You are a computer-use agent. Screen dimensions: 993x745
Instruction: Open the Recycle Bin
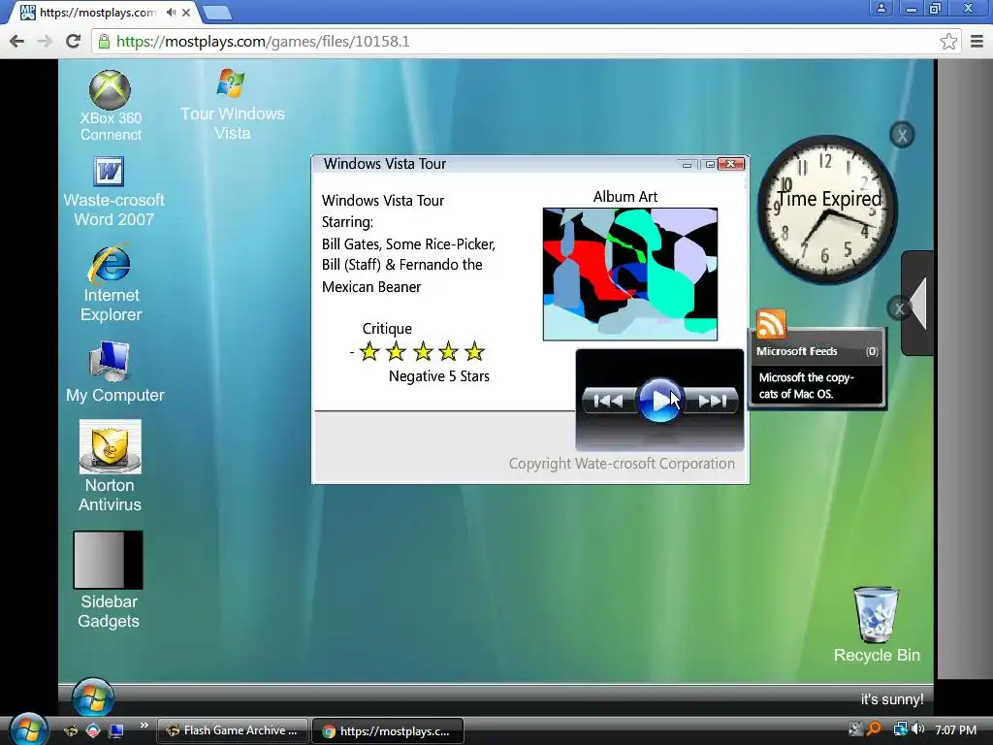click(x=877, y=625)
